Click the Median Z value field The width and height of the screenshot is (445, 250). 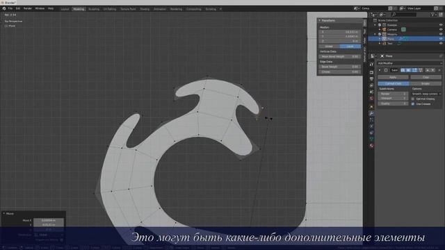pos(340,41)
